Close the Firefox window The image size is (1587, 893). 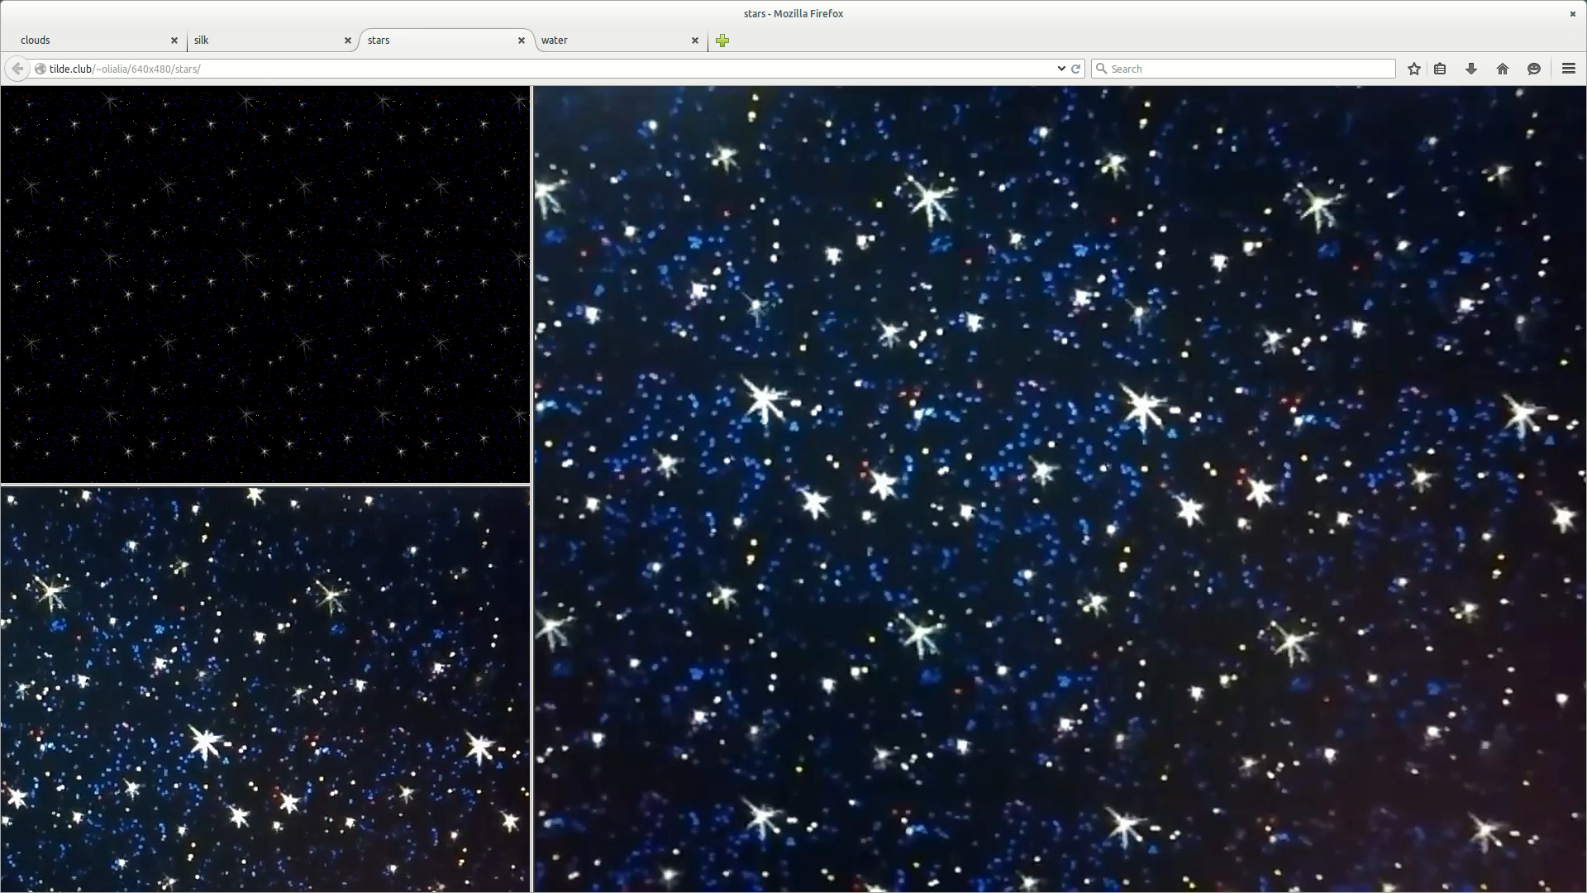(1572, 13)
